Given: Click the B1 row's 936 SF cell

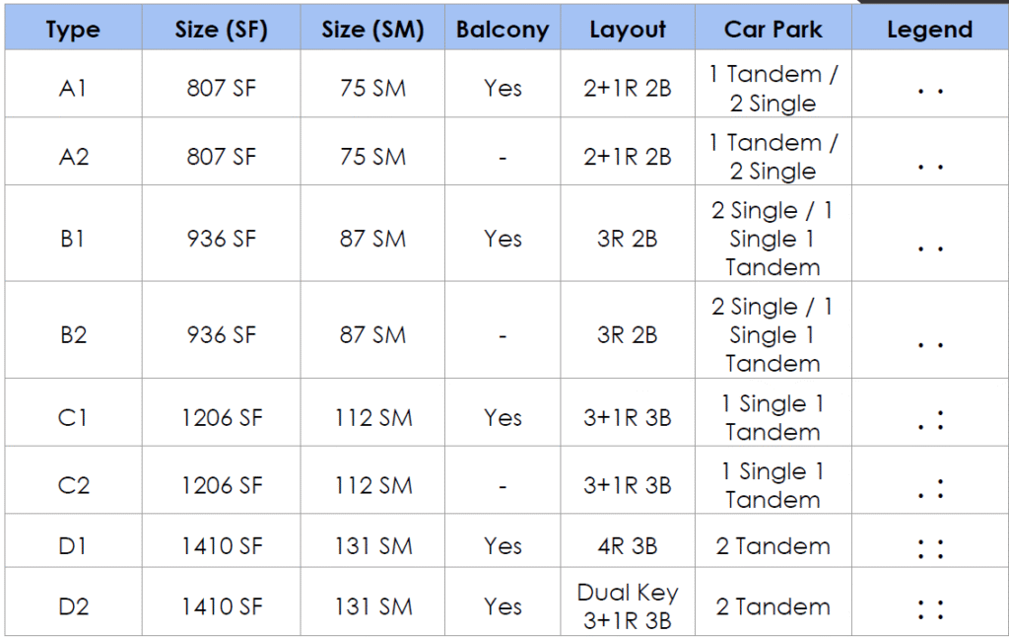Looking at the screenshot, I should (222, 239).
